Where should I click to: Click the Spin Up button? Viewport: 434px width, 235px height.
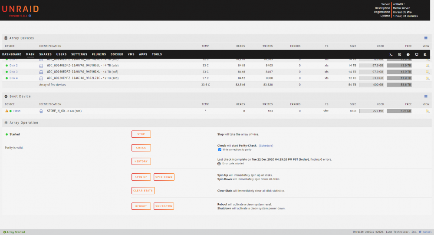point(141,177)
